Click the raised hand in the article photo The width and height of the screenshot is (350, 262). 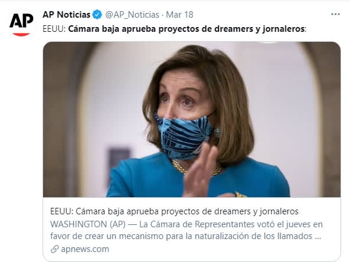pos(199,170)
